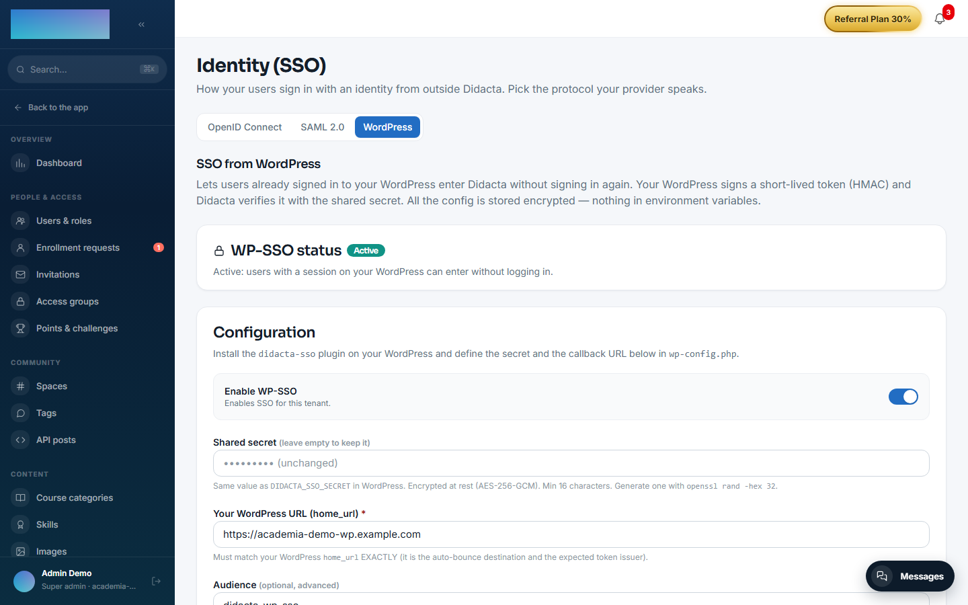Click the 'SSO from WordPress' heading
Viewport: 968px width, 605px height.
(258, 164)
